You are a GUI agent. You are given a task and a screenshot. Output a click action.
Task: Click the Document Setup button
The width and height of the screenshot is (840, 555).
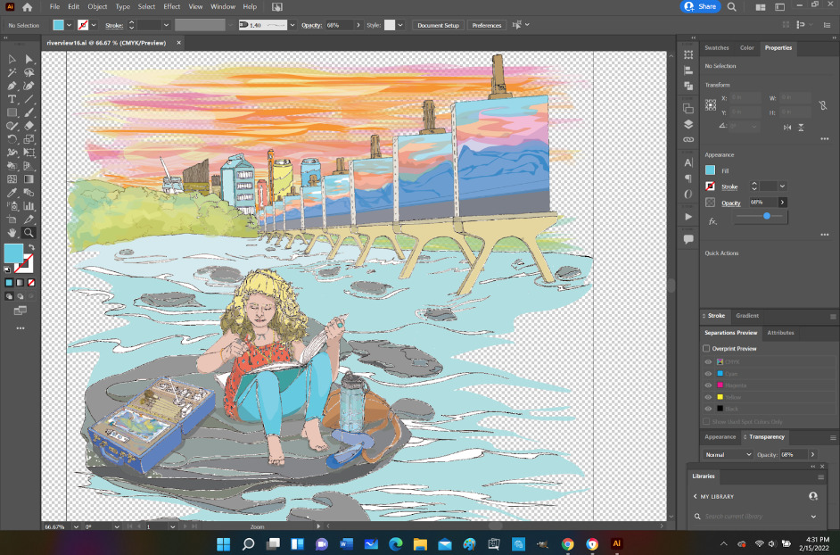(x=438, y=25)
